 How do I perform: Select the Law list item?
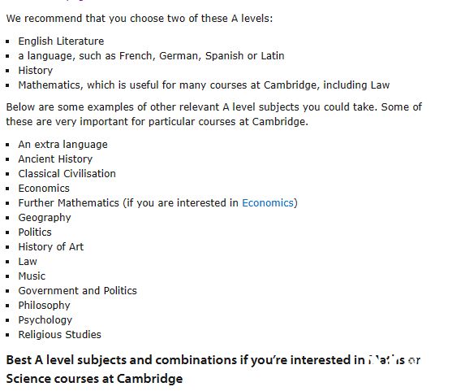[28, 262]
